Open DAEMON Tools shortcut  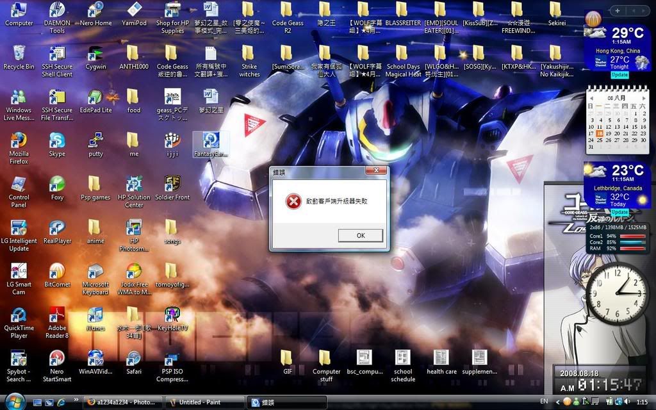[x=57, y=10]
